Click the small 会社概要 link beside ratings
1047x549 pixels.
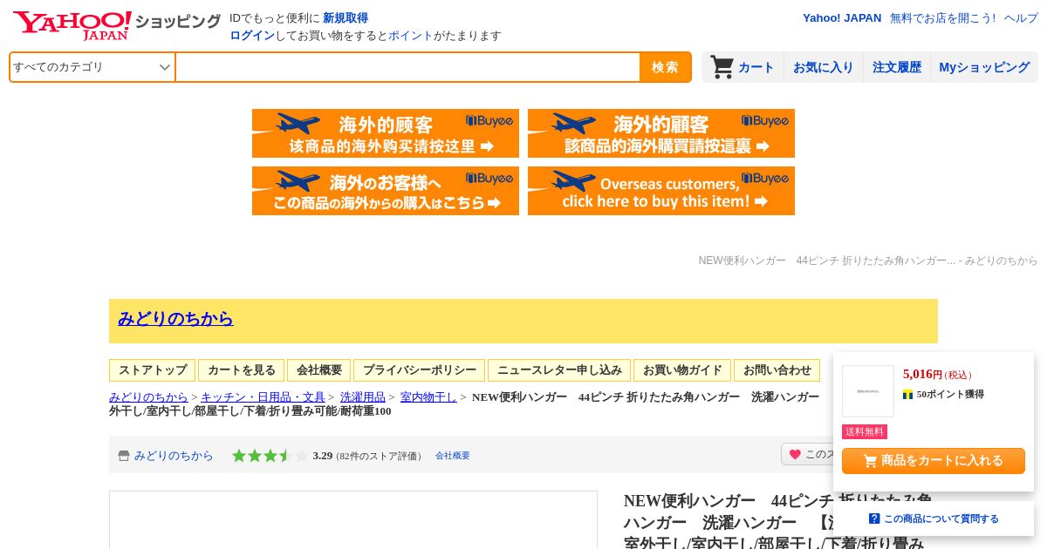click(x=453, y=456)
